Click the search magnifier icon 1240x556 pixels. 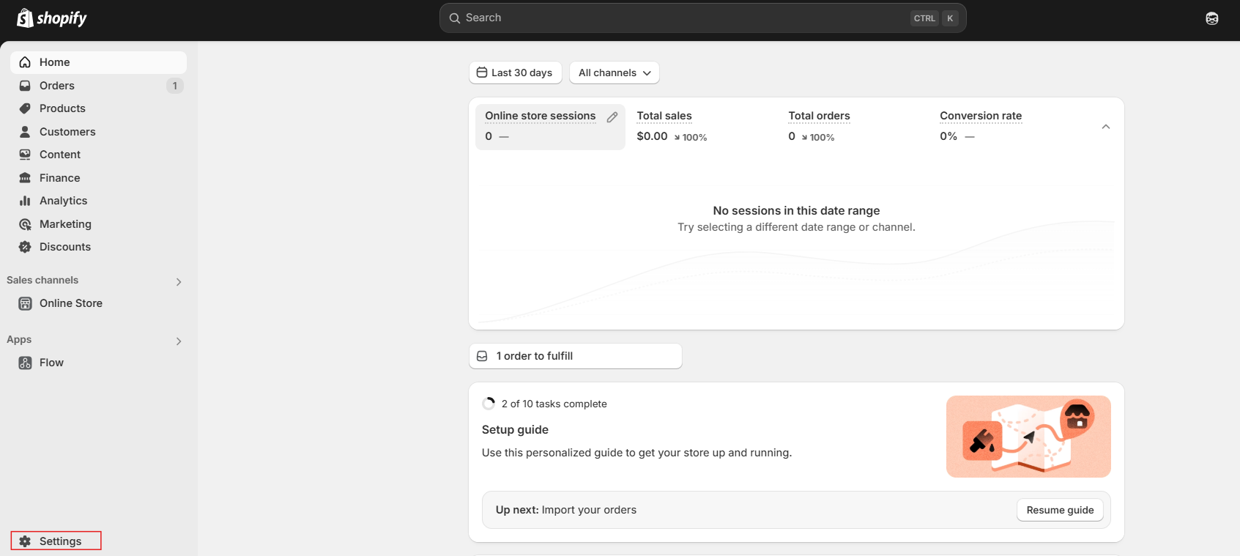click(455, 18)
